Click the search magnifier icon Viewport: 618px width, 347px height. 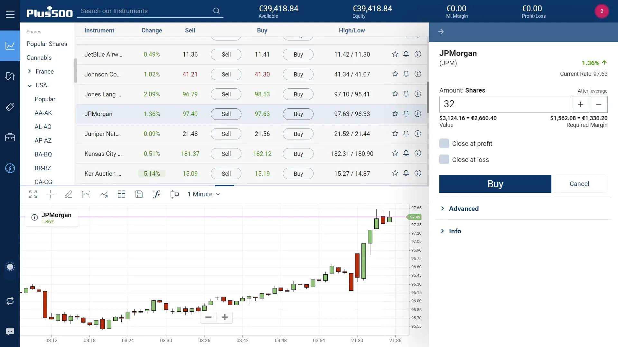[216, 11]
